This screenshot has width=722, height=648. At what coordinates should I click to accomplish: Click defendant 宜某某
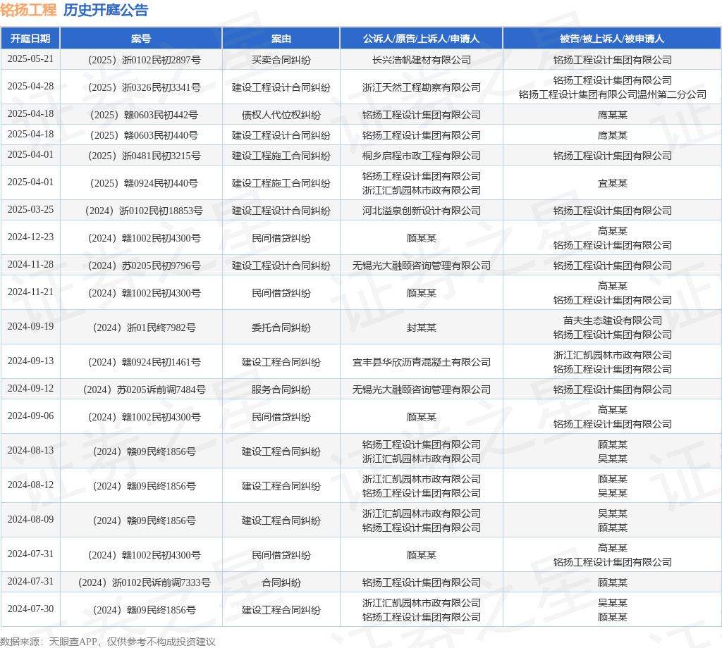point(612,184)
